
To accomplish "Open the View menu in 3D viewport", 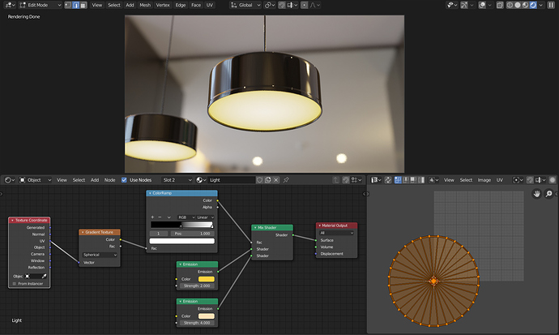I will [96, 5].
